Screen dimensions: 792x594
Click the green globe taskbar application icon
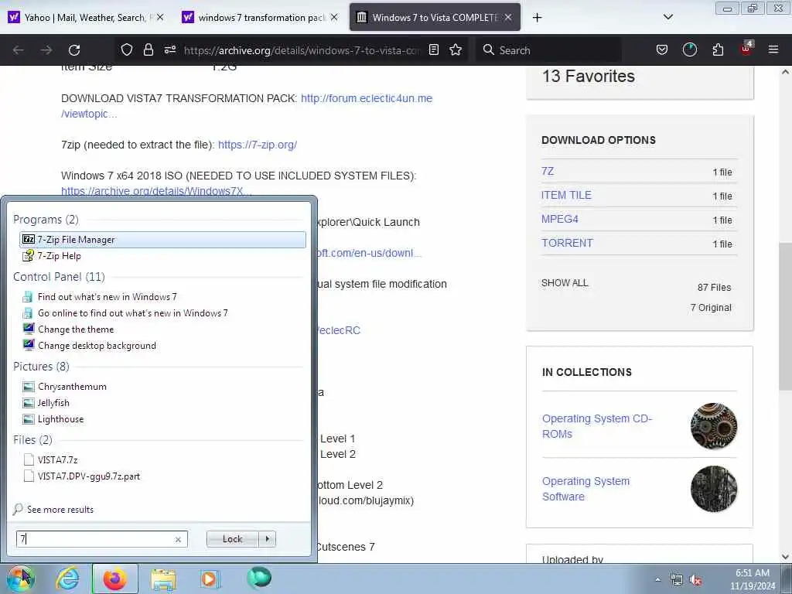(x=259, y=578)
